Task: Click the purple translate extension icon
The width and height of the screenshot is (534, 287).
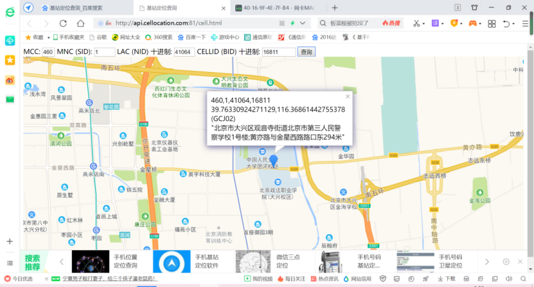Action: click(435, 23)
